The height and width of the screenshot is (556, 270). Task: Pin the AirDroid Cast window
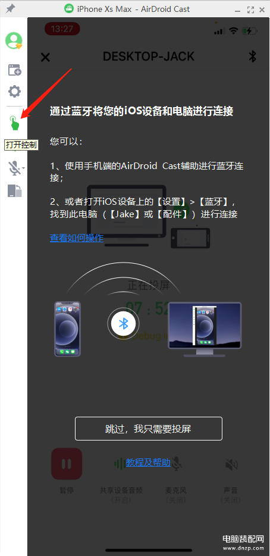[x=10, y=9]
